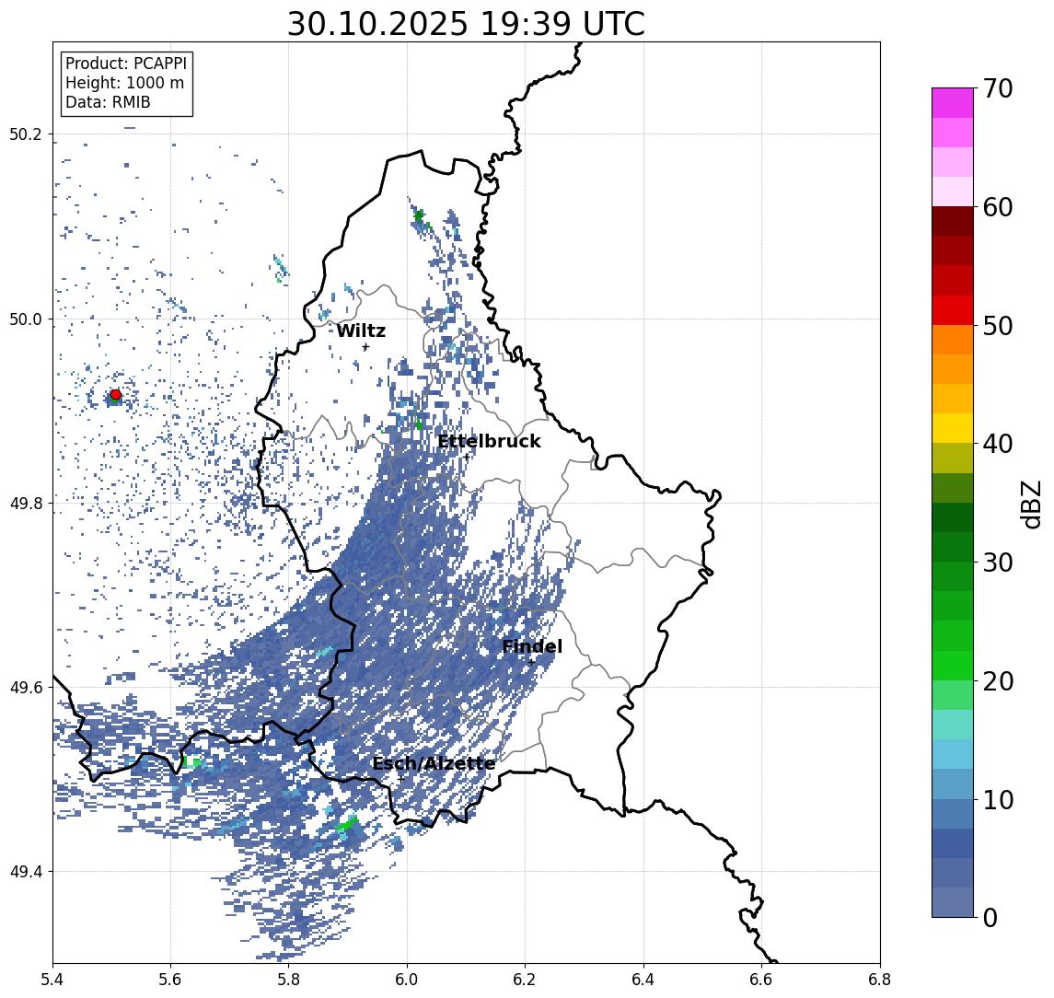
Task: Click the longitude 6.8 axis label
Action: 880,980
